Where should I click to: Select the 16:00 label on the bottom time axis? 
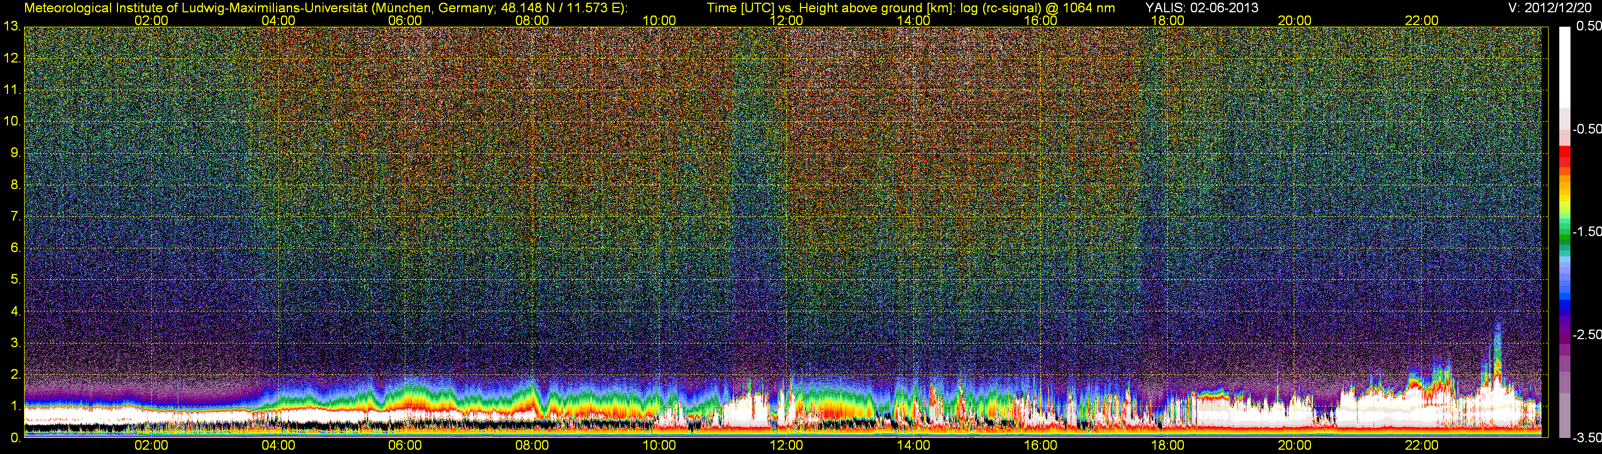1040,445
